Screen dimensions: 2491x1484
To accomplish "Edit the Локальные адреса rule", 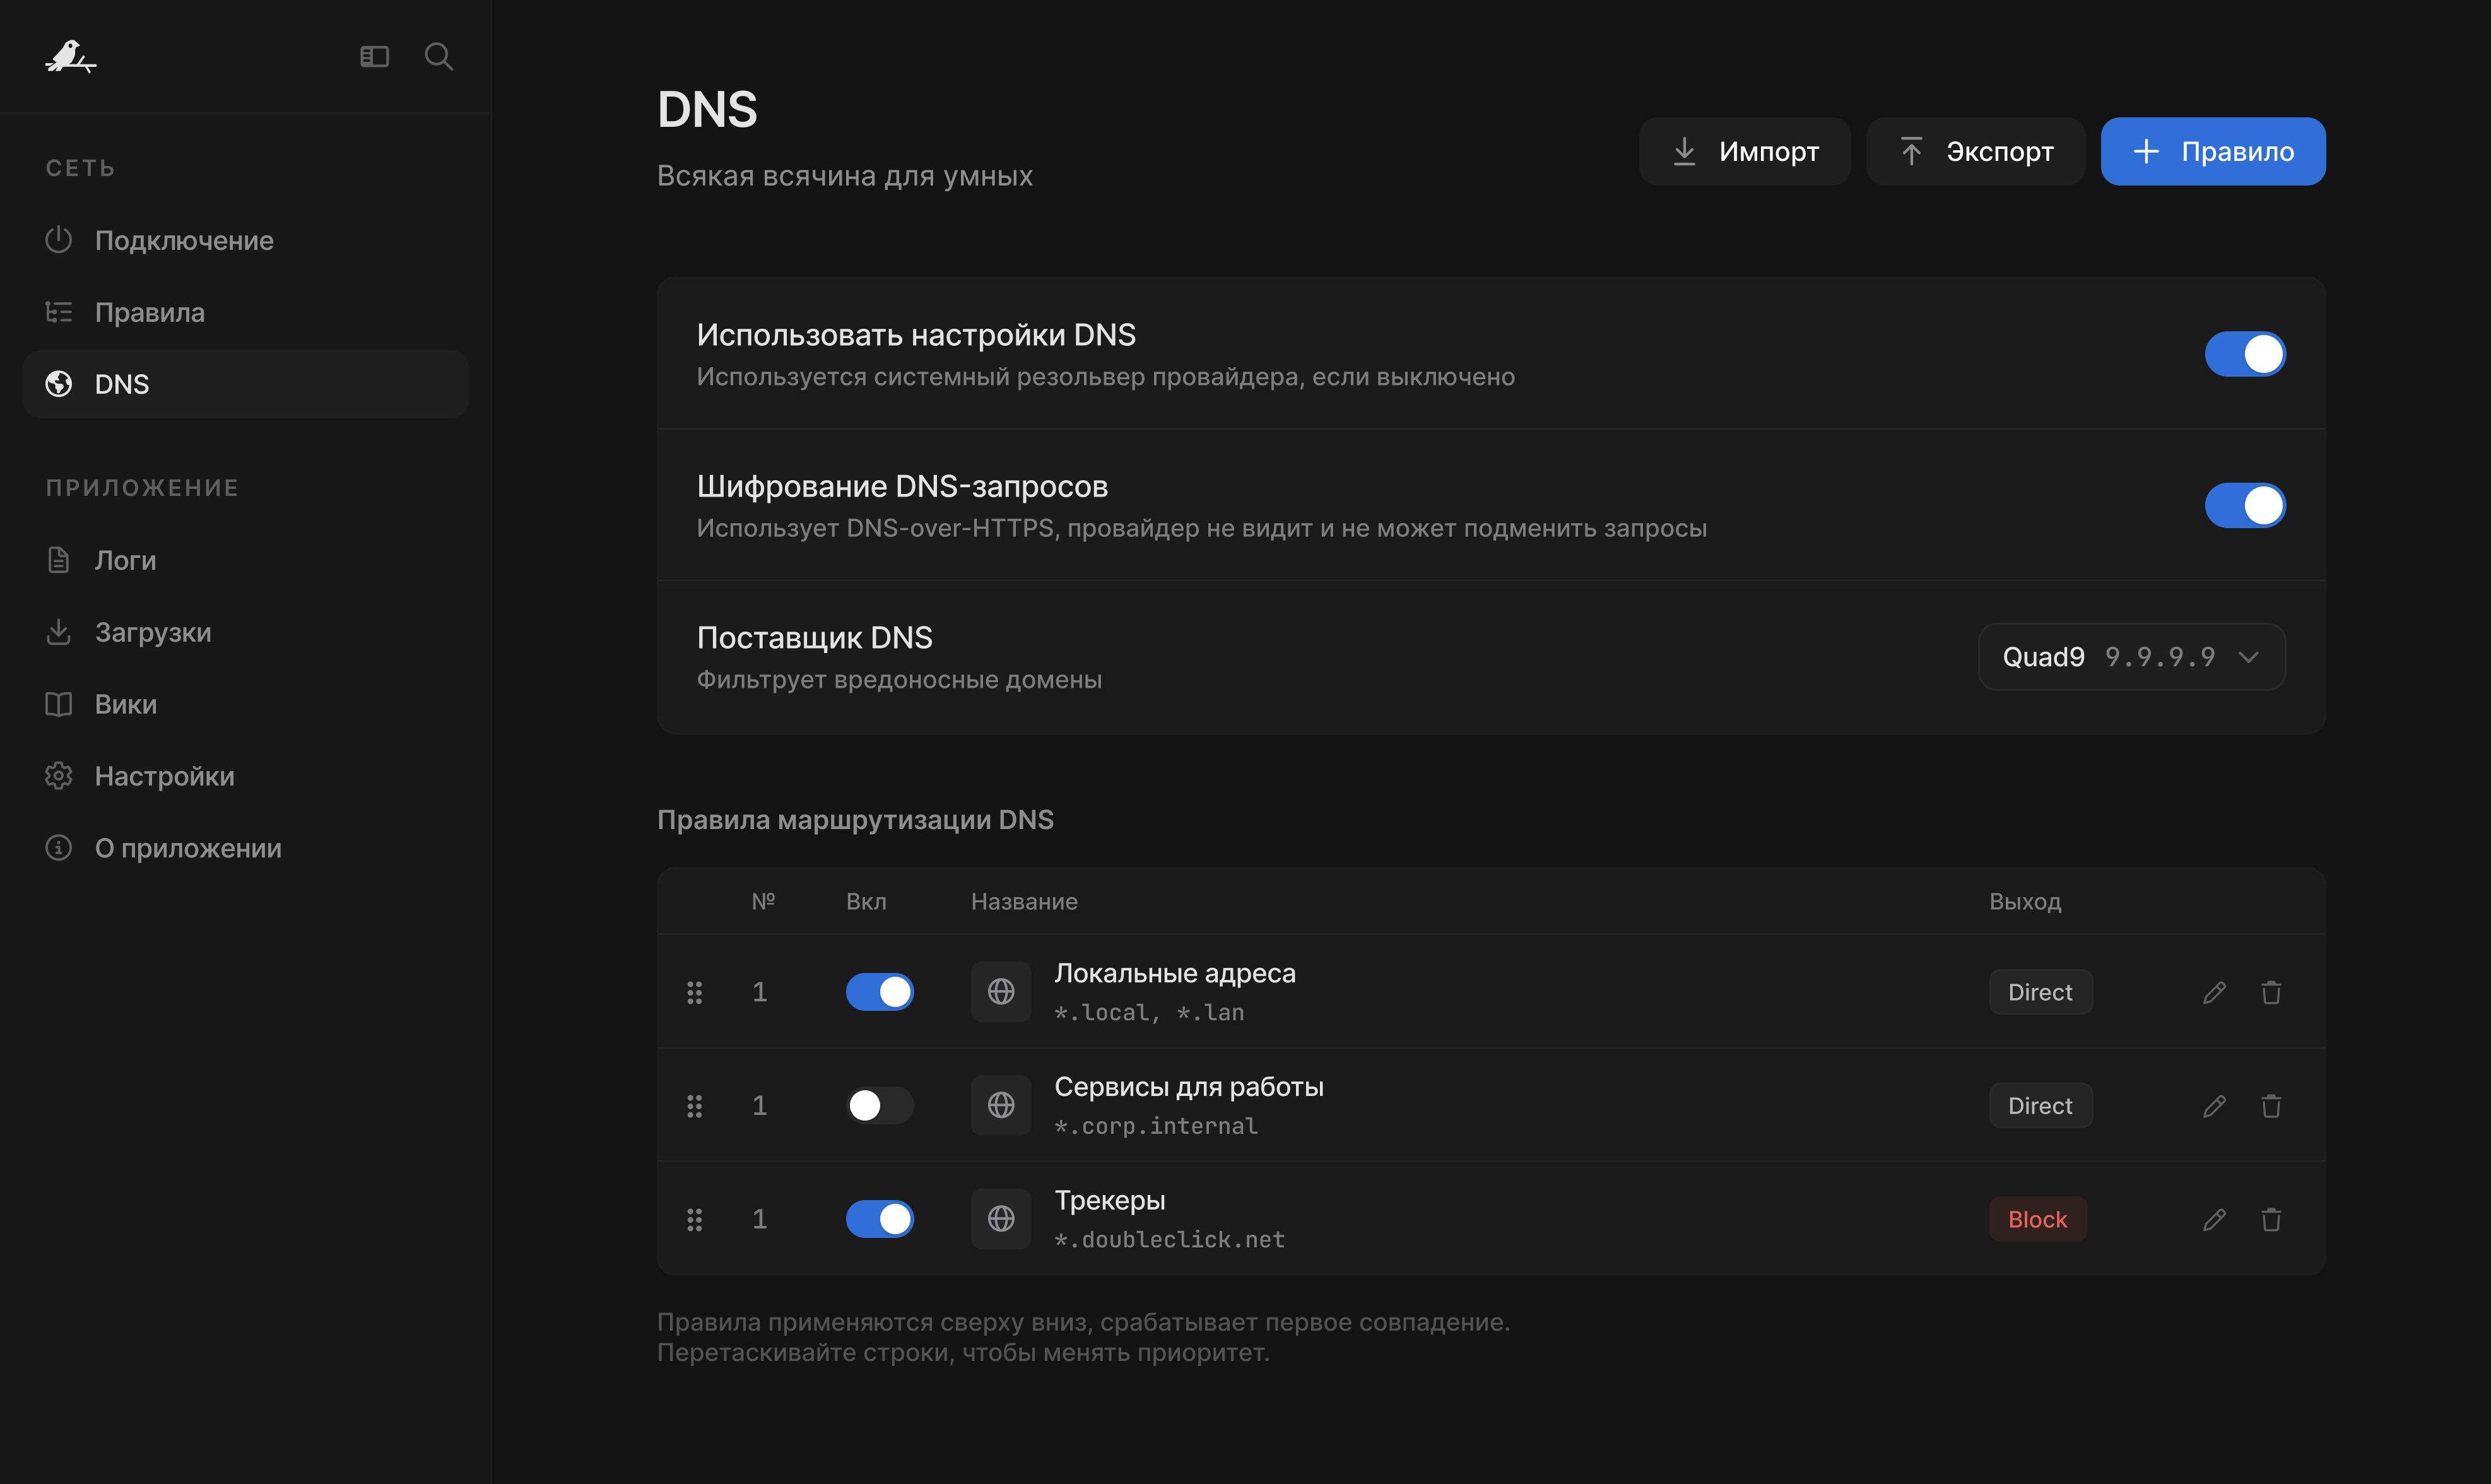I will (x=2214, y=992).
